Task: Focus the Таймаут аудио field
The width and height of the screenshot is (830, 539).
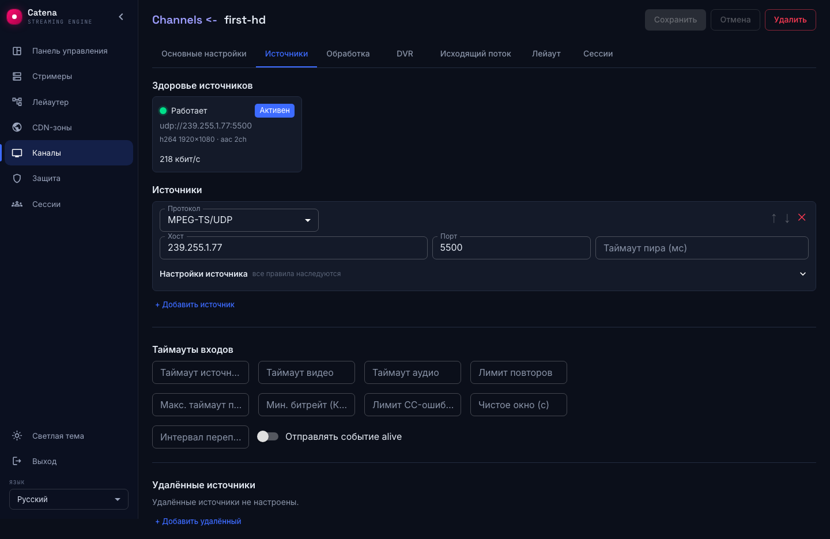Action: 413,372
